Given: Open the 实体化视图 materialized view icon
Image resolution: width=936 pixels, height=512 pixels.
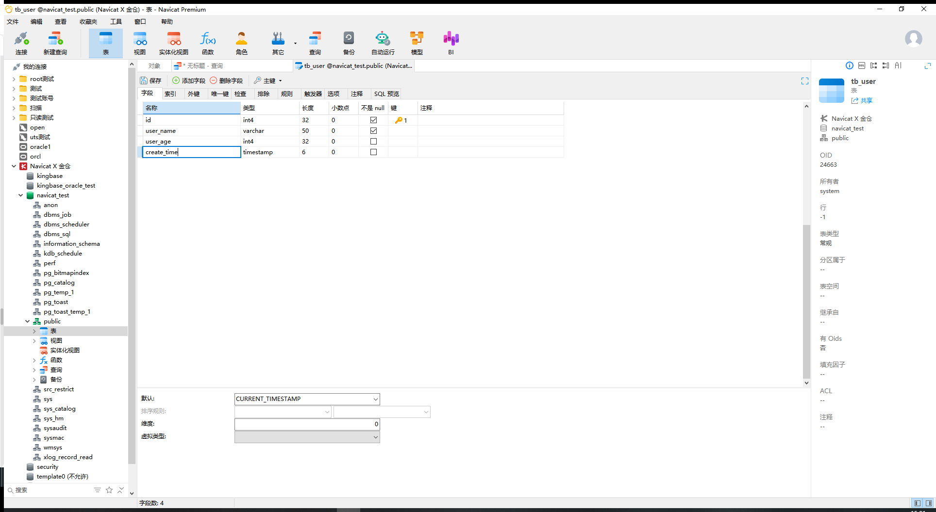Looking at the screenshot, I should point(174,43).
